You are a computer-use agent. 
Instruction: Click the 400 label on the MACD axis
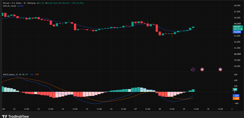click(x=236, y=80)
